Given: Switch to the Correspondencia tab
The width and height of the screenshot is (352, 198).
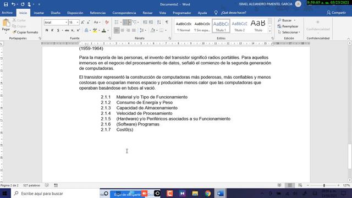Looking at the screenshot, I should tap(124, 13).
